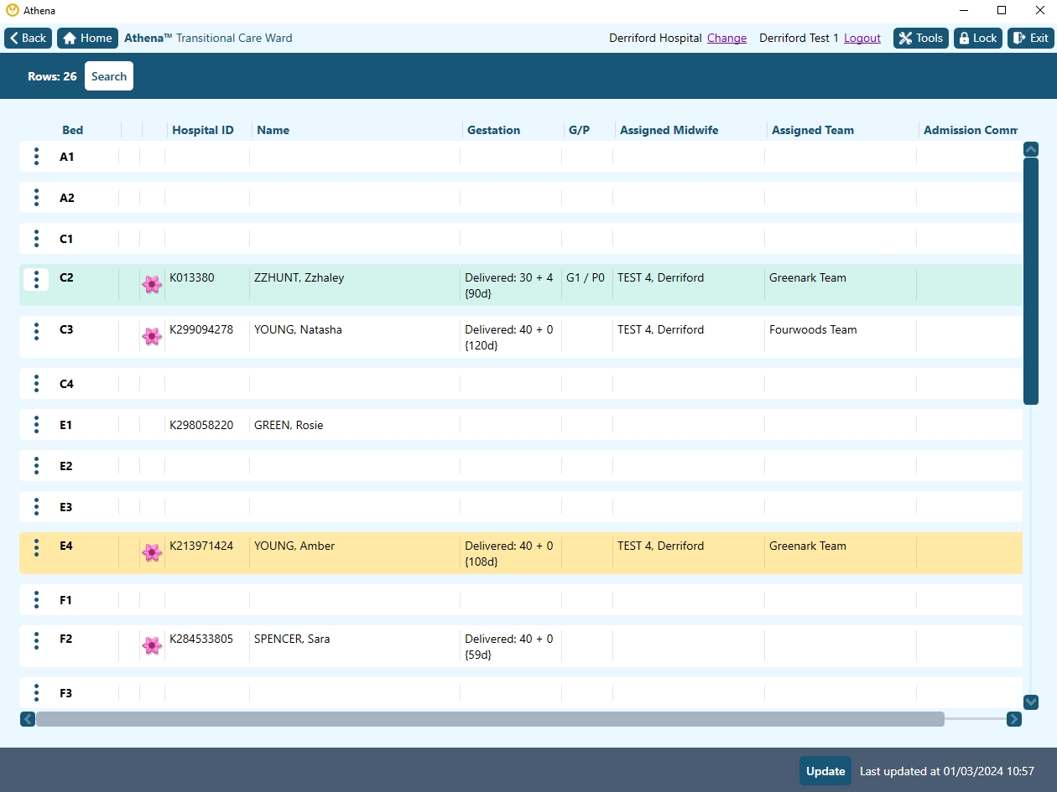Screen dimensions: 1057x792
Task: Change the hospital via Change link
Action: [726, 38]
